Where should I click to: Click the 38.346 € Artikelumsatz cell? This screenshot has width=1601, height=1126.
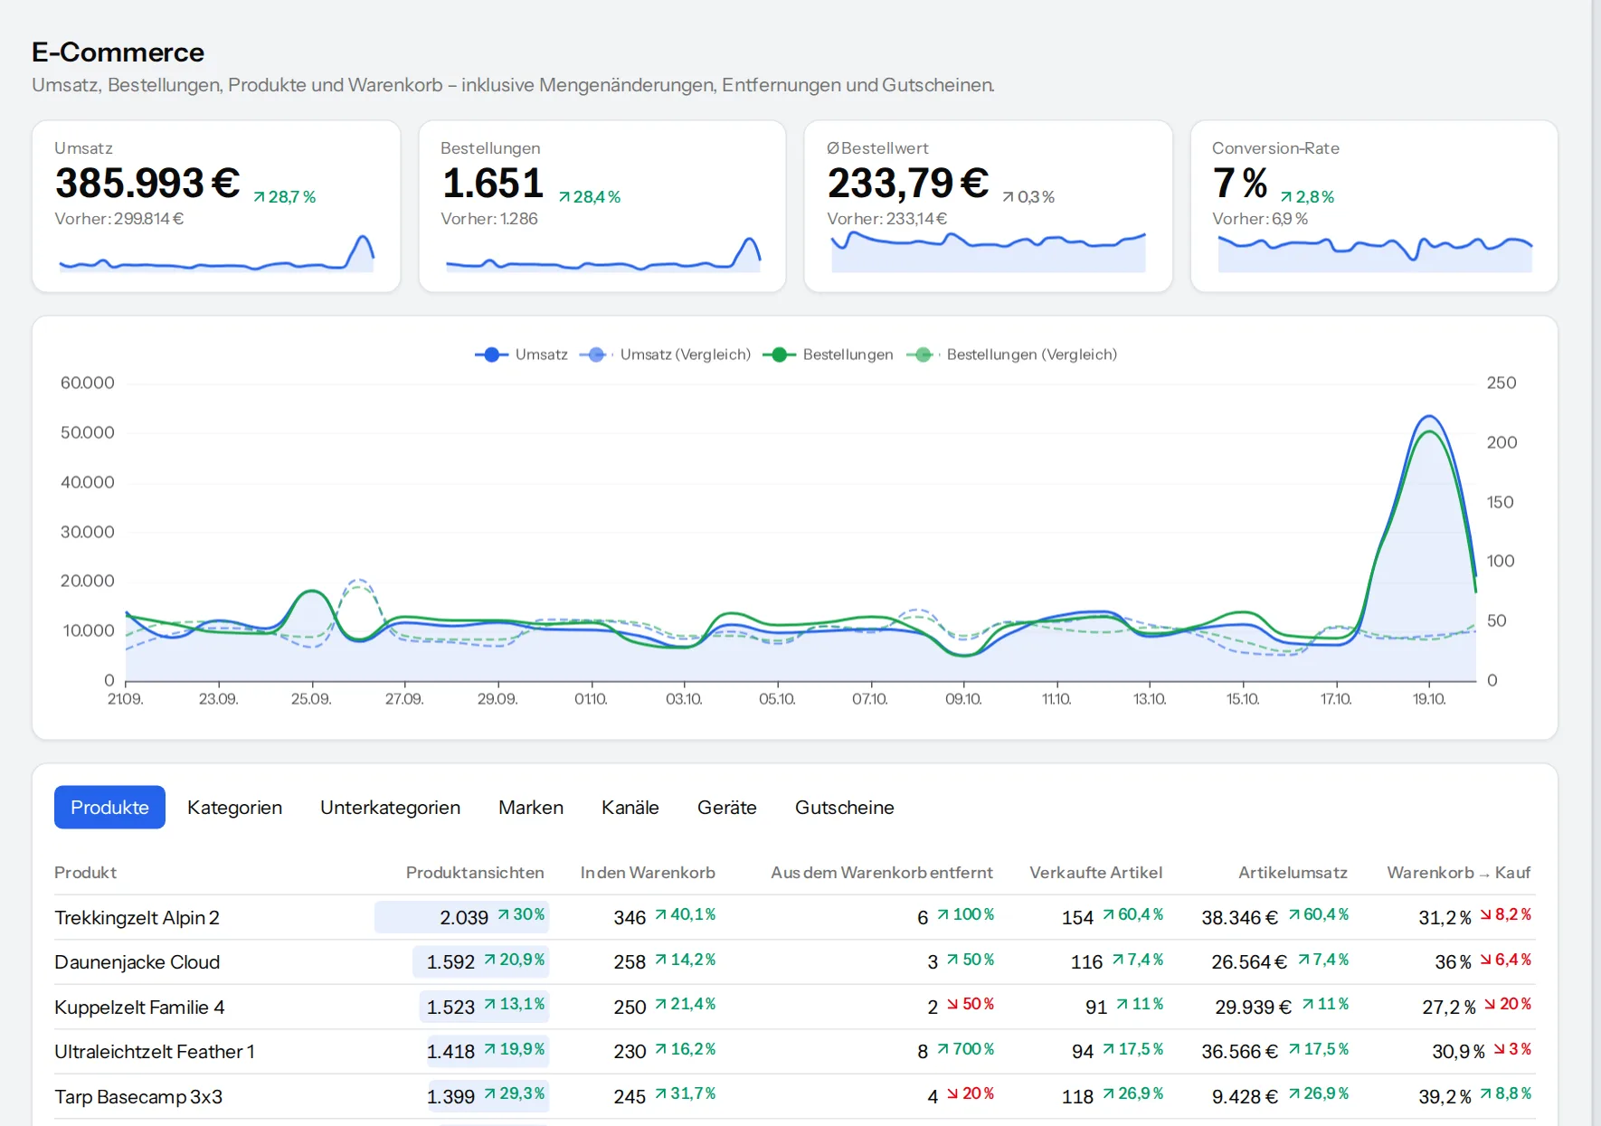1239,918
